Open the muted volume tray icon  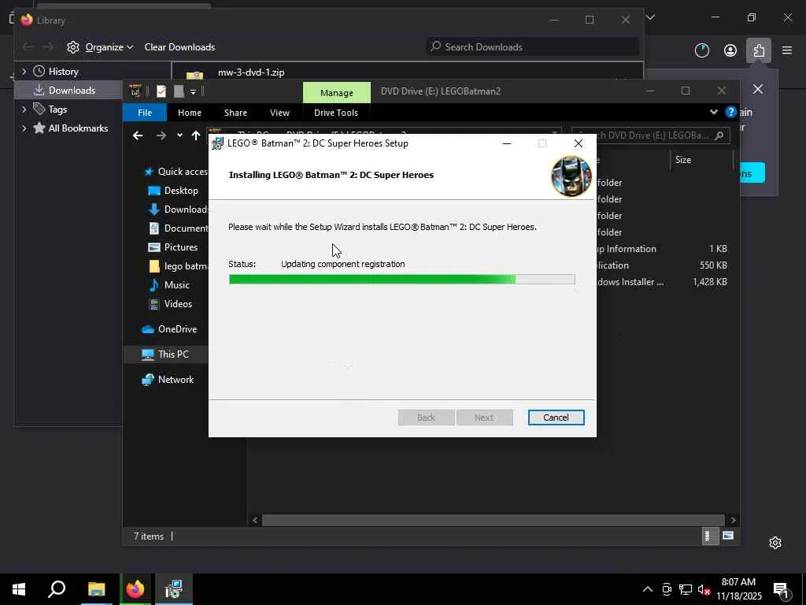[704, 589]
